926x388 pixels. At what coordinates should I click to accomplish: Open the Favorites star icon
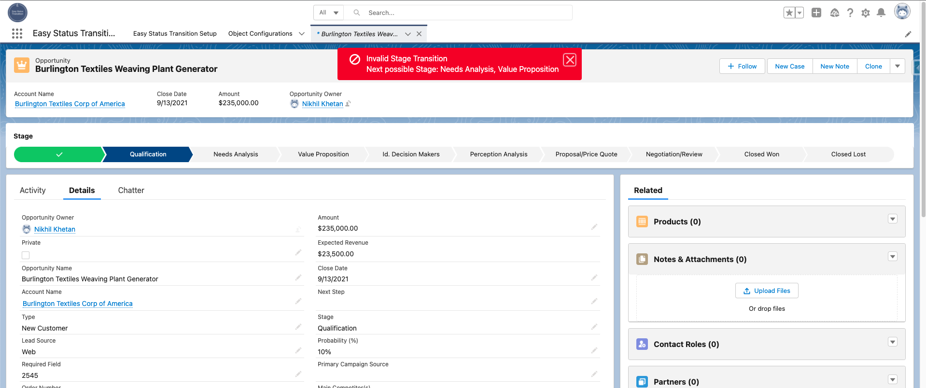tap(789, 13)
